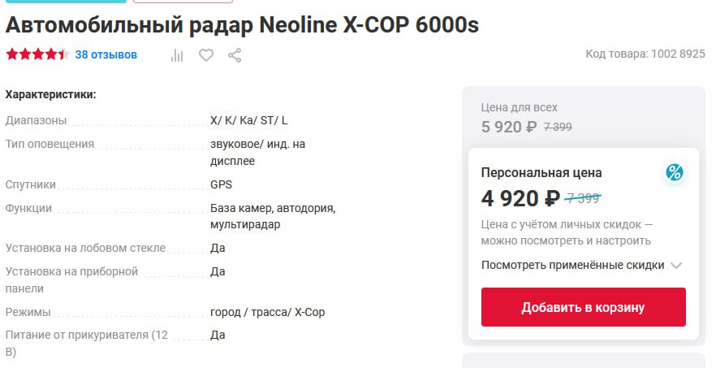Click the compare product bar-chart icon
This screenshot has height=368, width=716.
(178, 55)
